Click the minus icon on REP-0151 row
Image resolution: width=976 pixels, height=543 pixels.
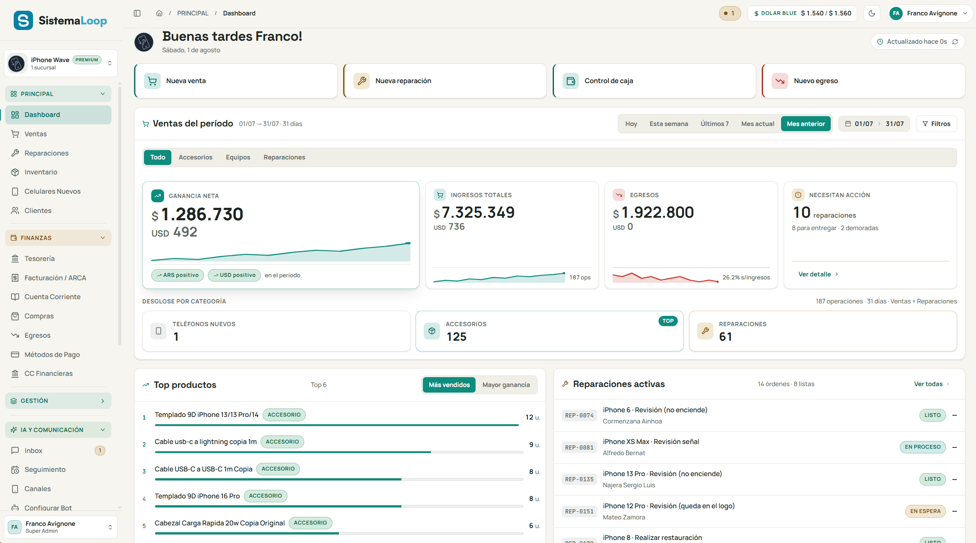tap(955, 511)
